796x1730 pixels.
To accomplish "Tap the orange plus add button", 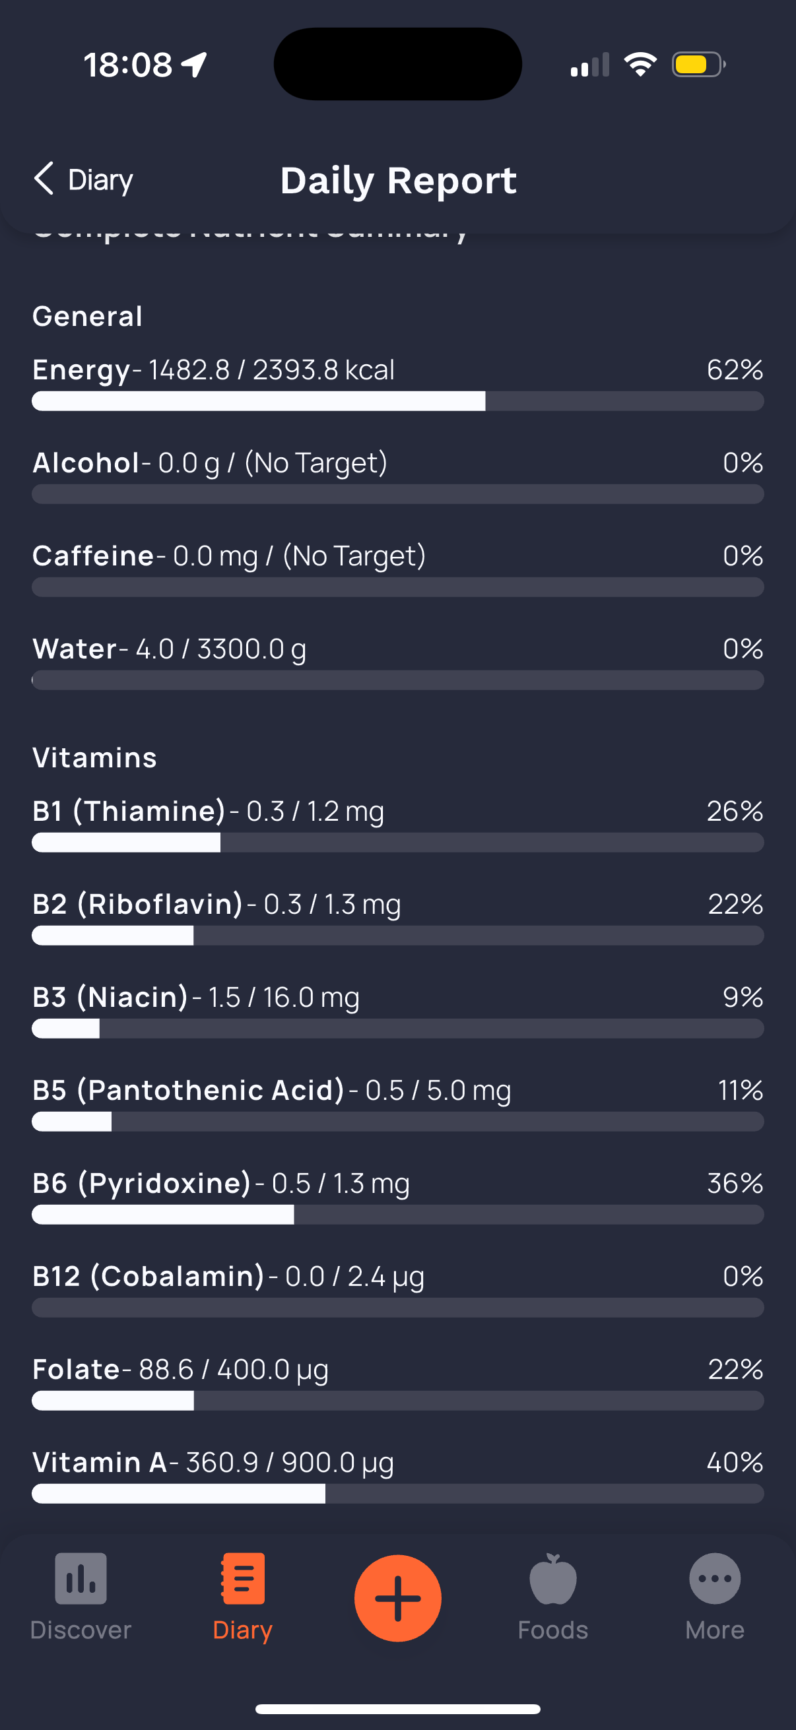I will 397,1597.
